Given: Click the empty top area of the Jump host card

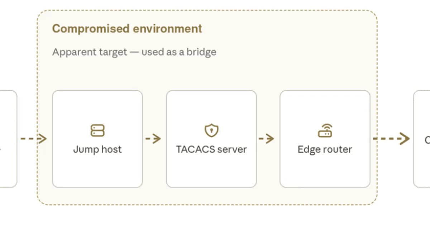Looking at the screenshot, I should pos(97,106).
